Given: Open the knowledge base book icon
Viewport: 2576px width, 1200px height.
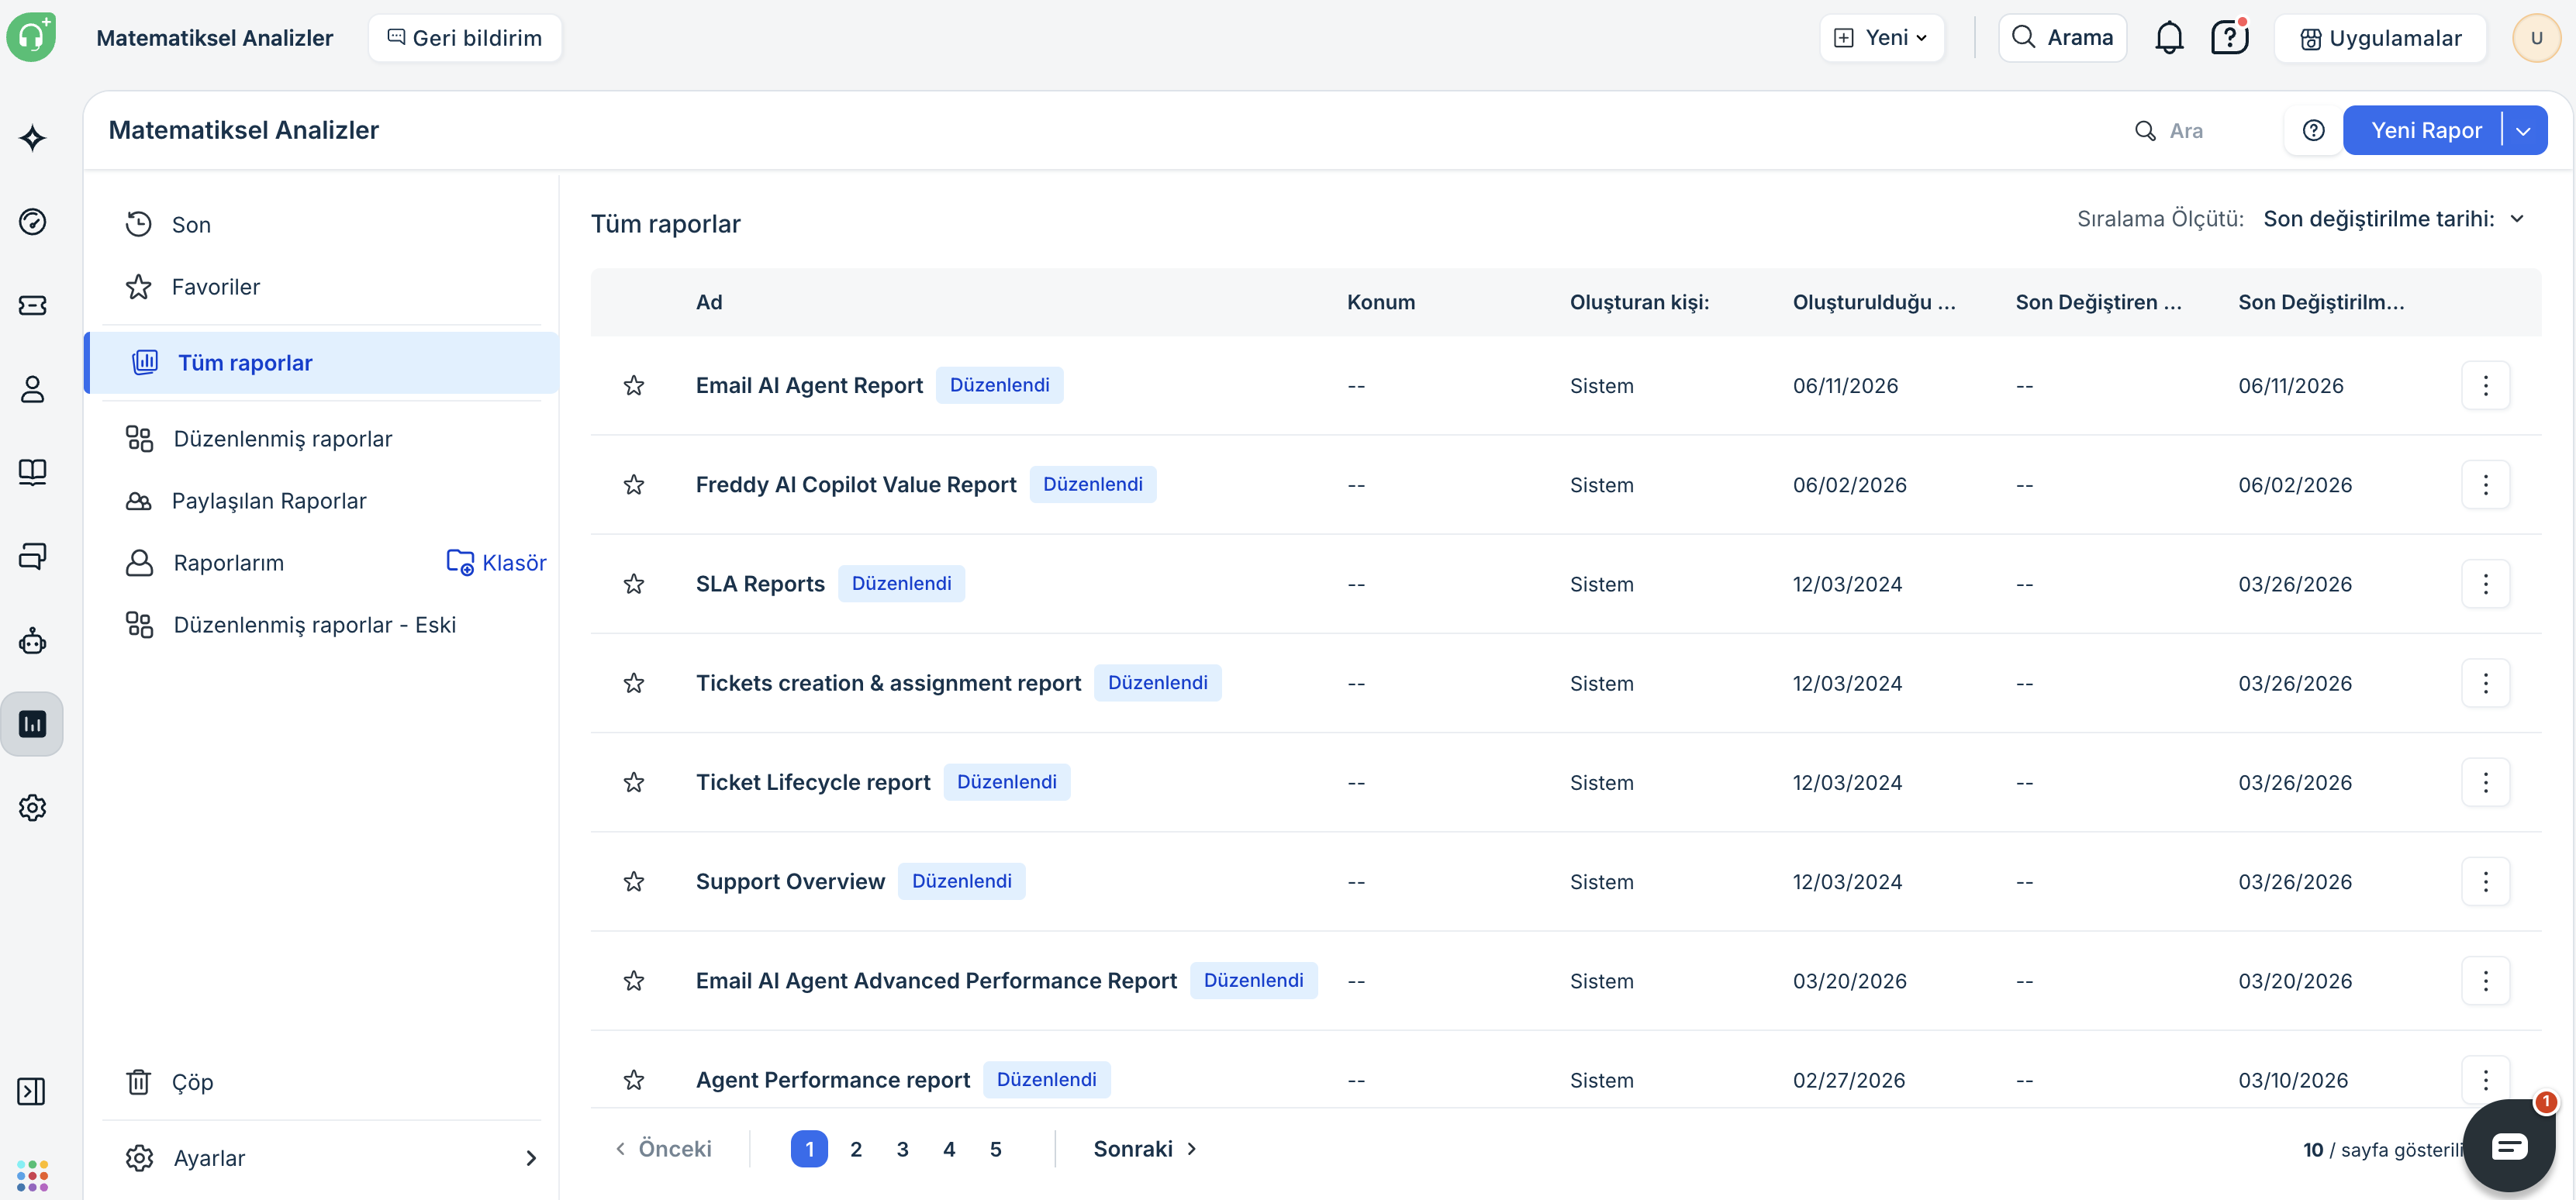Looking at the screenshot, I should click(32, 472).
